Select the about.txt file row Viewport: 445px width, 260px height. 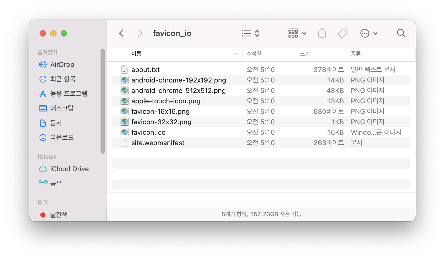pyautogui.click(x=261, y=69)
